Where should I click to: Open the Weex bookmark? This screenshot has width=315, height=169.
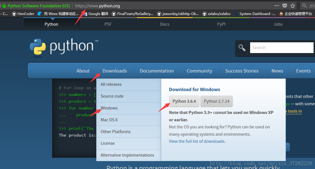click(x=58, y=14)
